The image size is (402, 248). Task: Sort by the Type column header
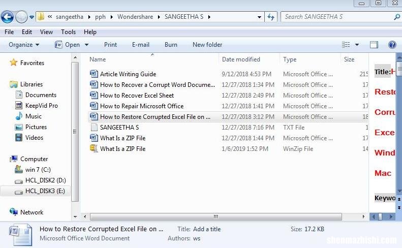pos(290,59)
